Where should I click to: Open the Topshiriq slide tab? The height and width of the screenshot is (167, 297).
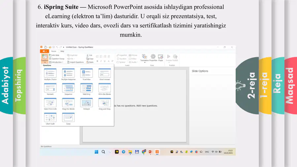click(x=19, y=85)
